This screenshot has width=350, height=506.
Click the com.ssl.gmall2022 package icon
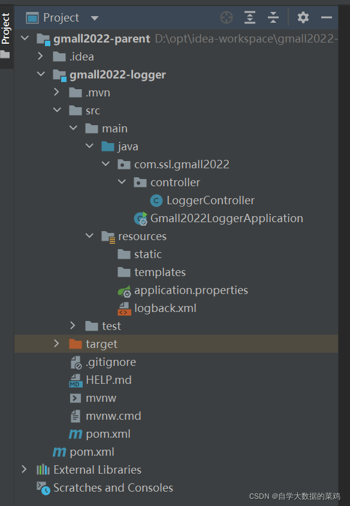[124, 165]
